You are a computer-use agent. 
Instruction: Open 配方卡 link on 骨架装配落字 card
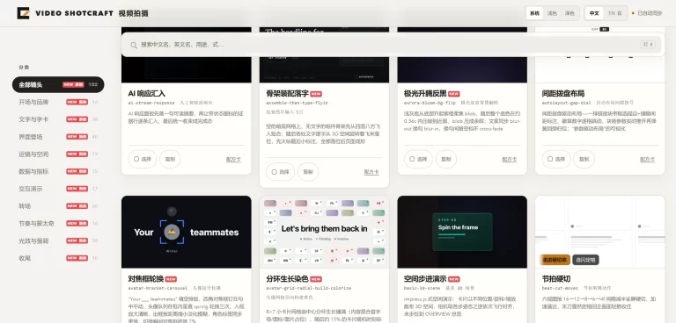click(371, 172)
